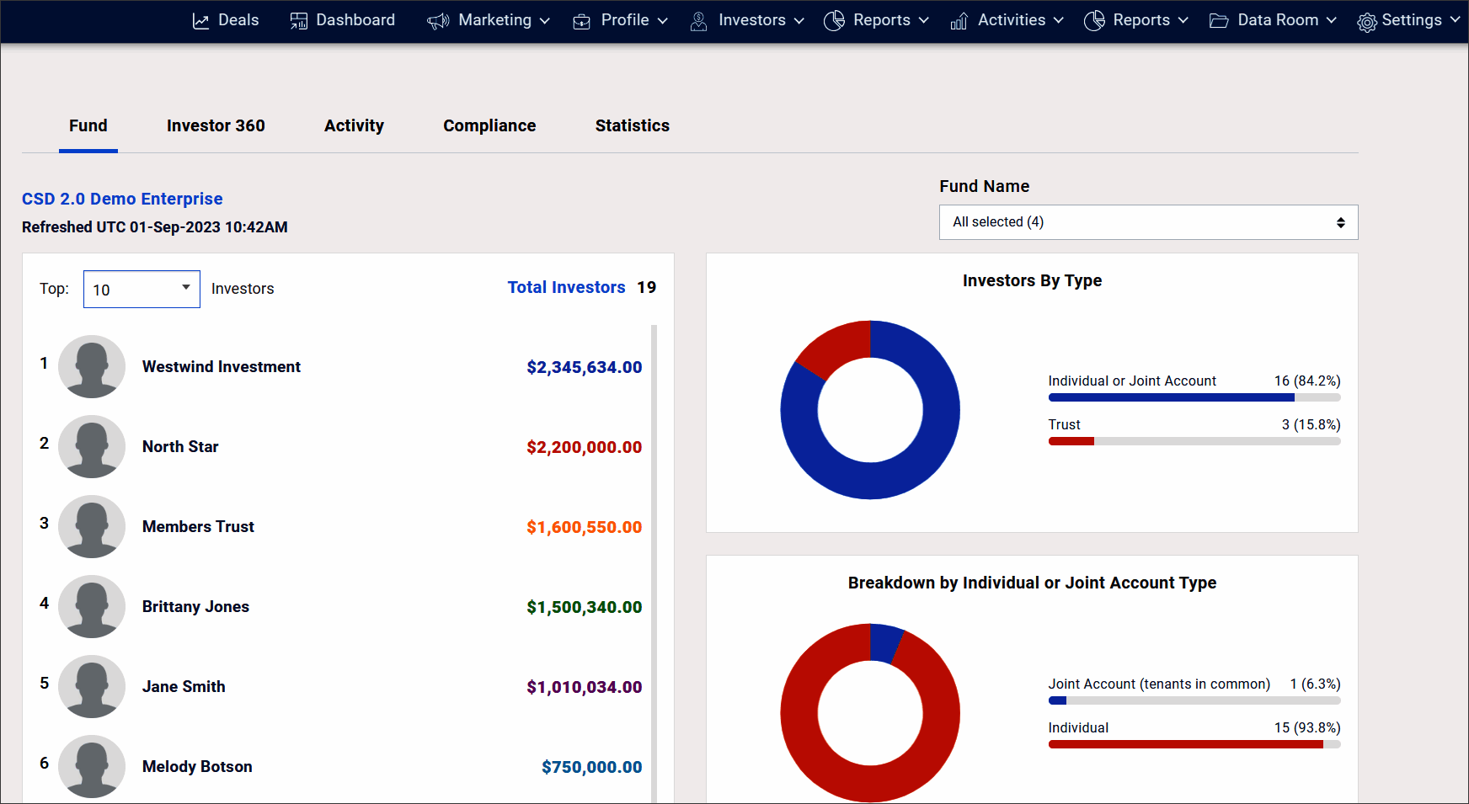Switch to the Investor 360 tab
Screen dimensions: 1469x804
[216, 125]
